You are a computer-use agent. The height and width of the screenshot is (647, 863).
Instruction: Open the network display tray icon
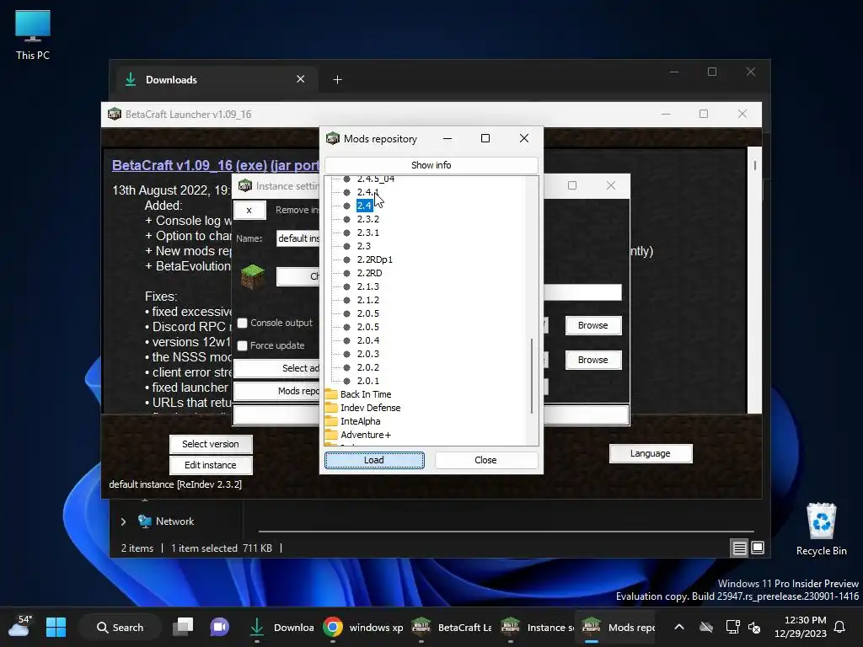point(732,627)
